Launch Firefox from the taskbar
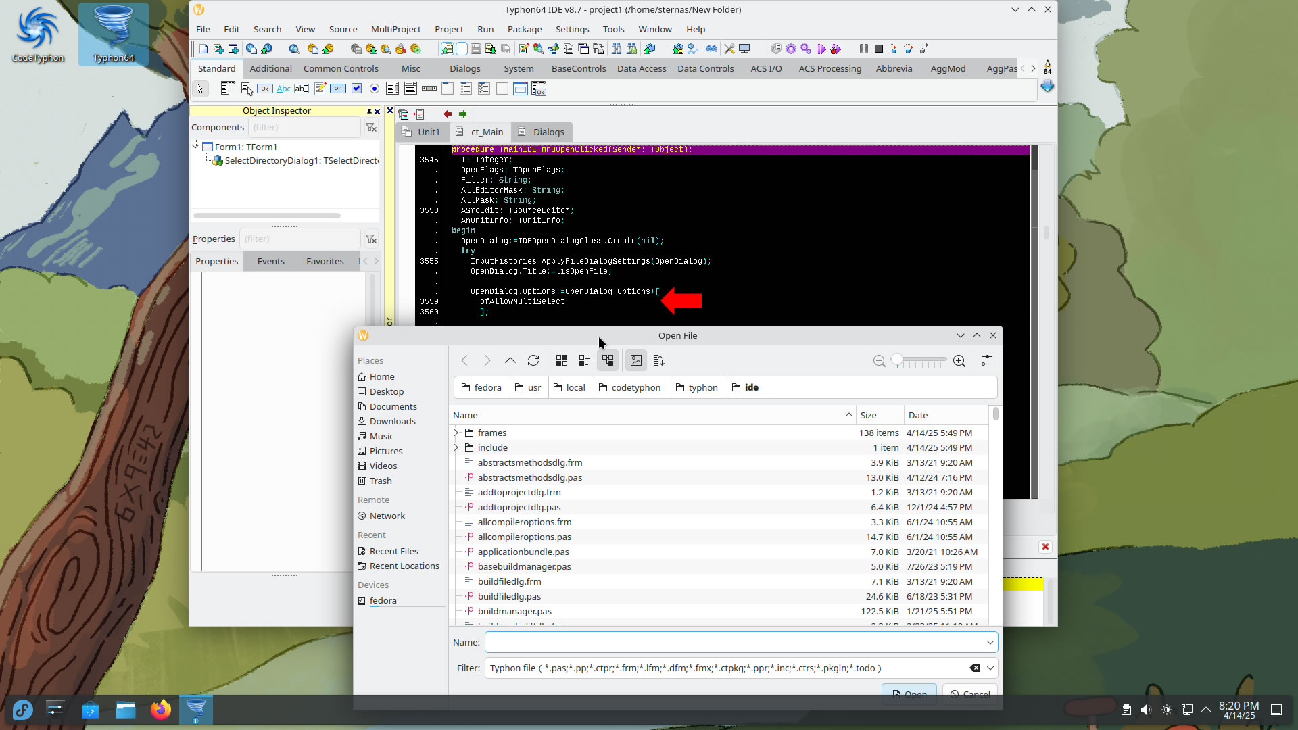The image size is (1298, 730). pos(161,710)
